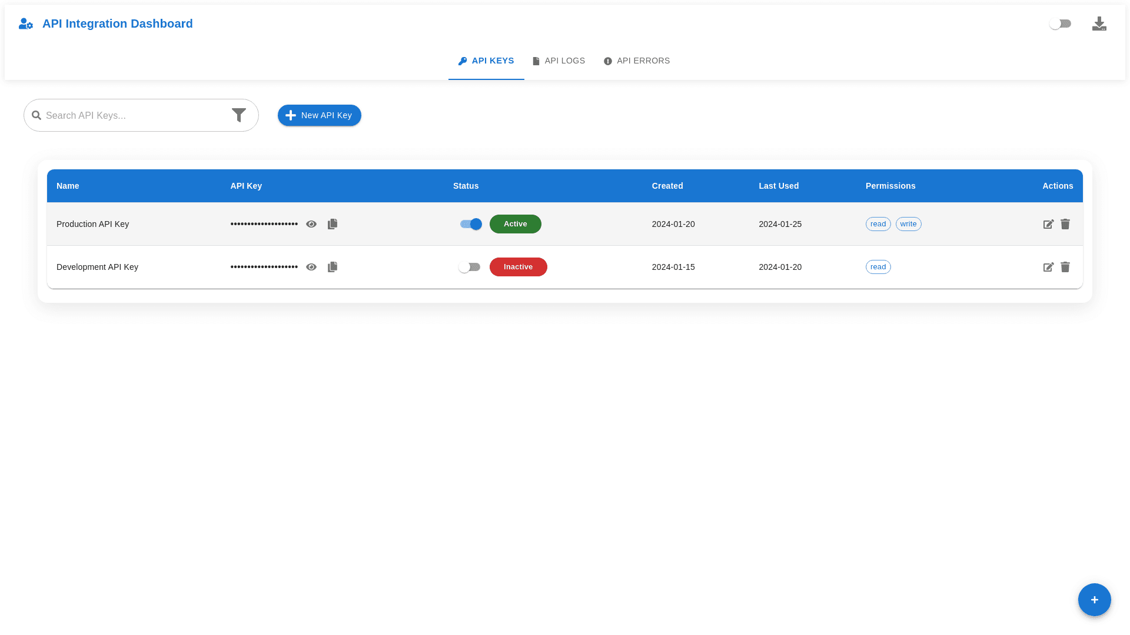This screenshot has height=635, width=1130.
Task: Show the Development API Key with eye icon
Action: pos(311,267)
